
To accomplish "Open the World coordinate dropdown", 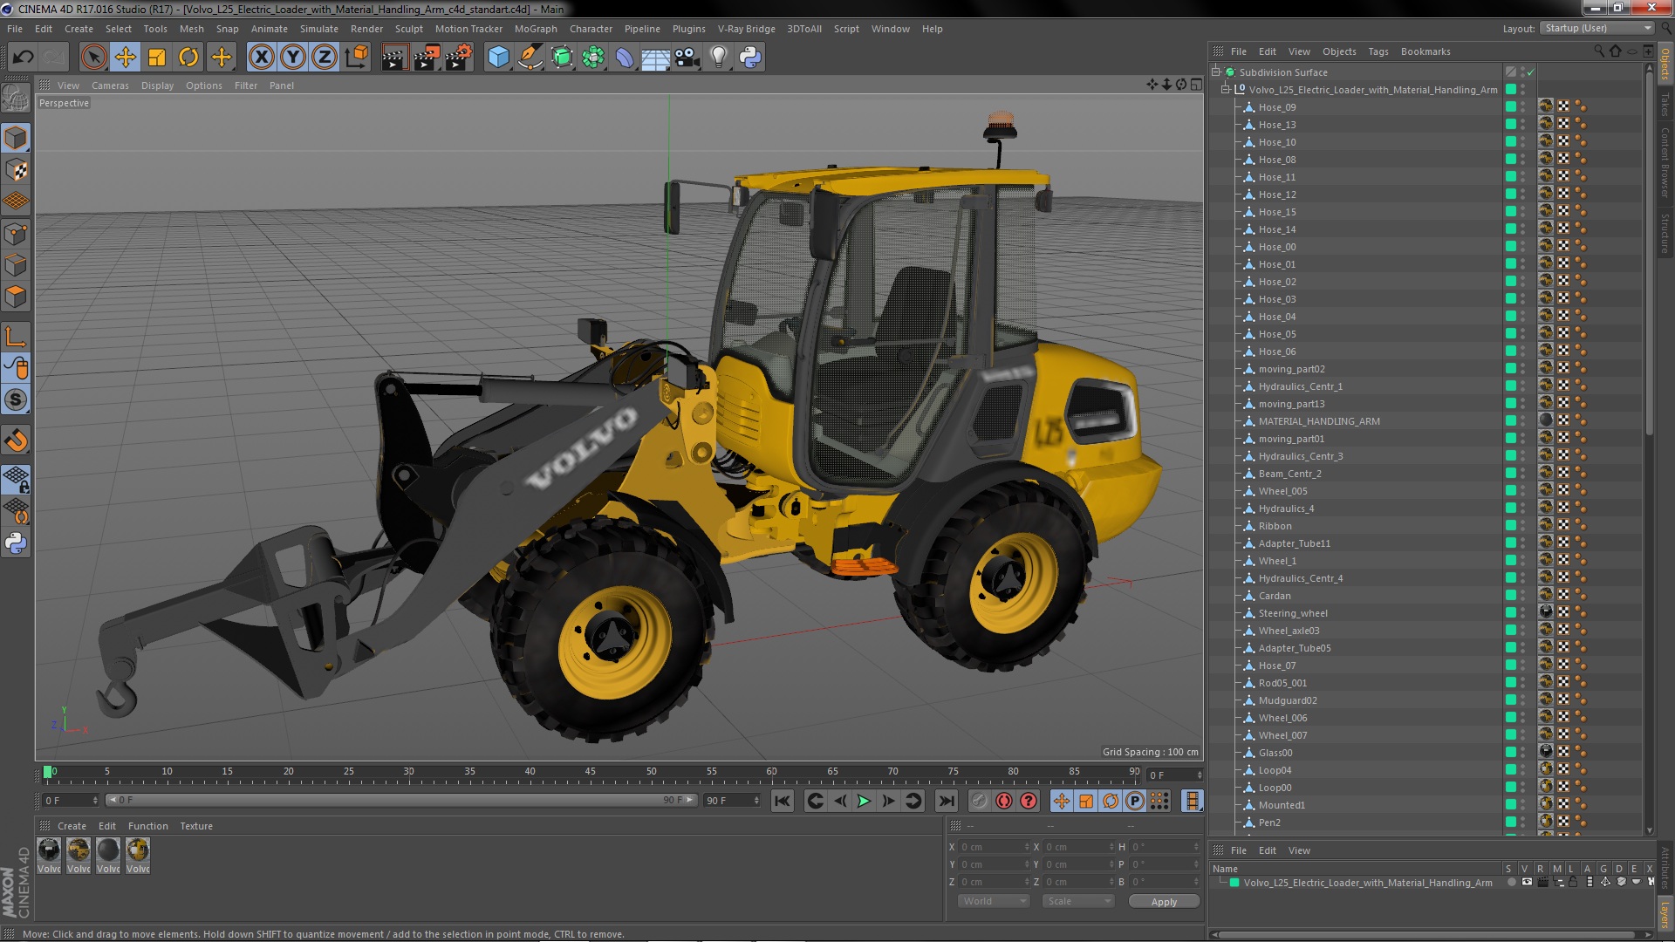I will coord(995,901).
